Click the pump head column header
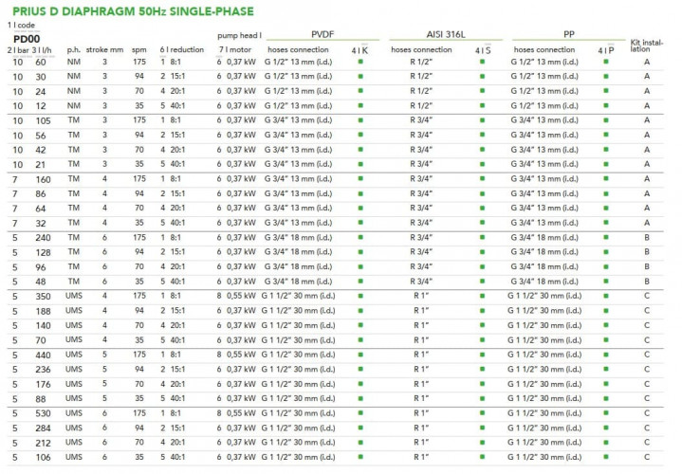This screenshot has height=474, width=682. point(238,32)
